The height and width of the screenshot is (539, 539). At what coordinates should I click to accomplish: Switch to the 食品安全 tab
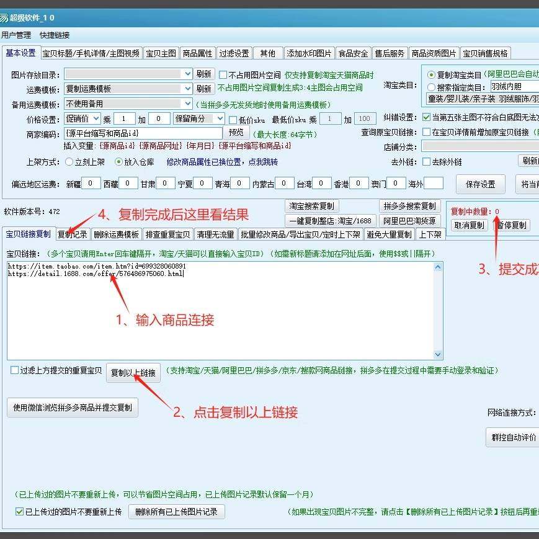[x=353, y=53]
